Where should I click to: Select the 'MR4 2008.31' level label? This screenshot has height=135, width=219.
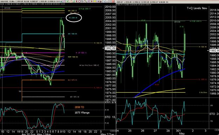[72, 11]
